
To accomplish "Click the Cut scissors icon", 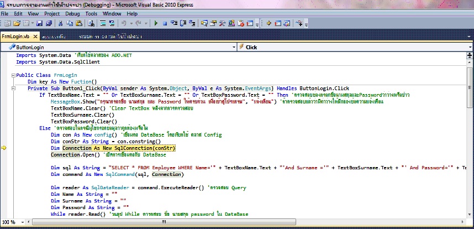I will [60, 23].
